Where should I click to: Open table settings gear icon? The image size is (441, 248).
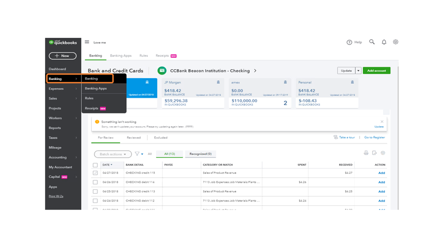pyautogui.click(x=383, y=153)
